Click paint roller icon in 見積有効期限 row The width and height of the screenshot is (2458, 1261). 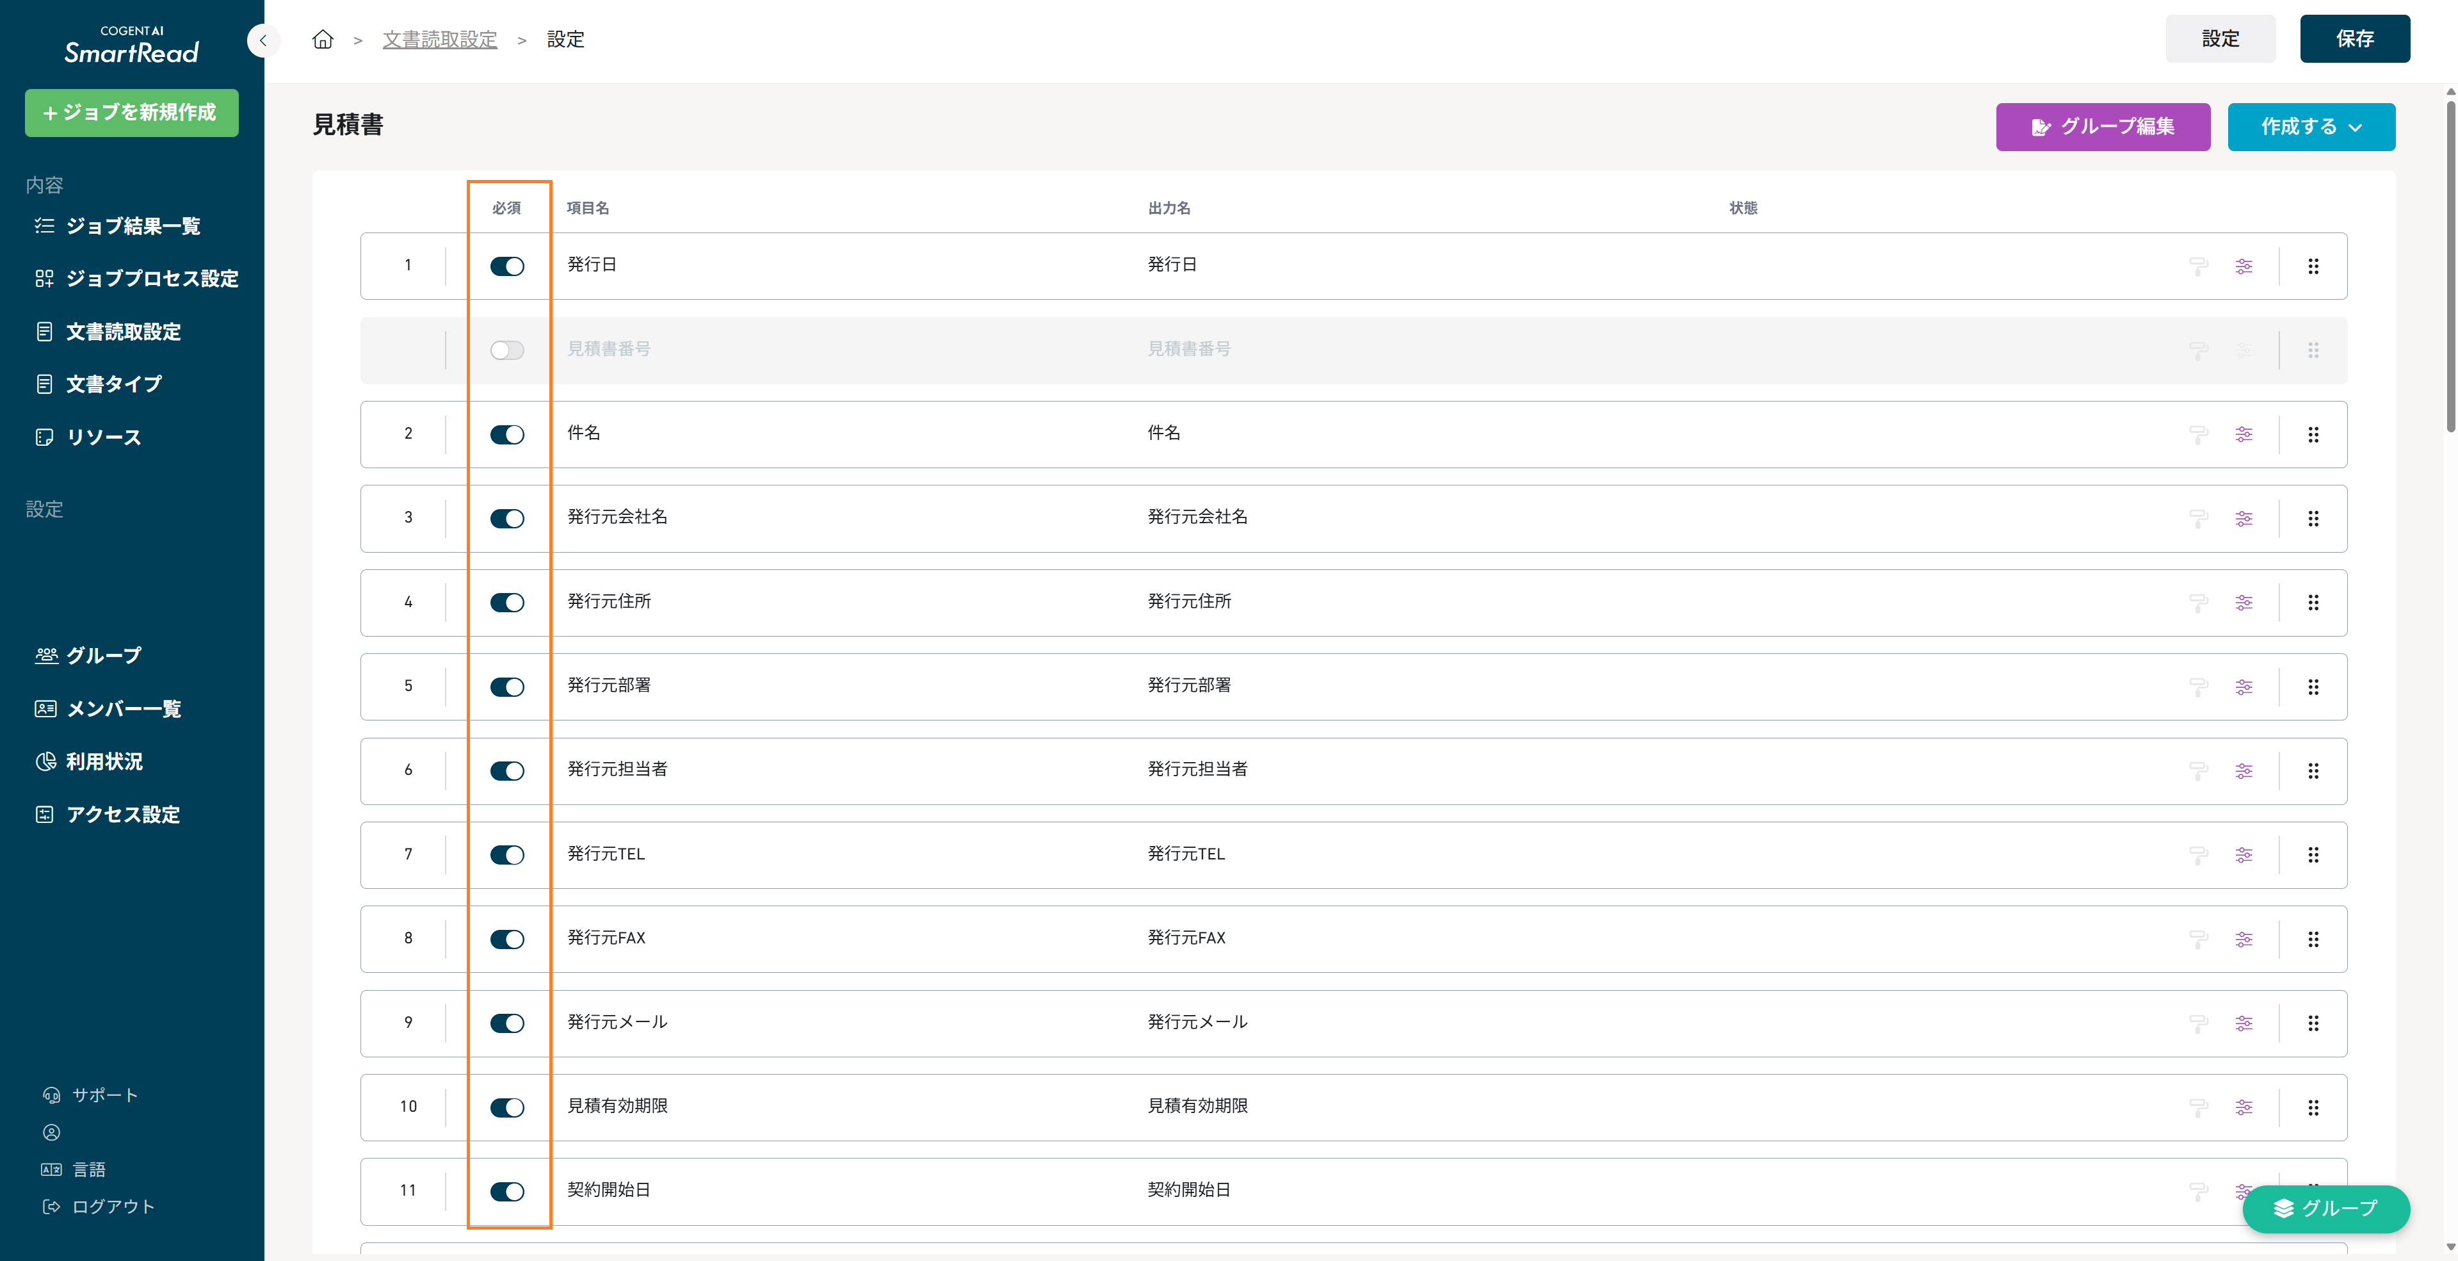[2199, 1107]
